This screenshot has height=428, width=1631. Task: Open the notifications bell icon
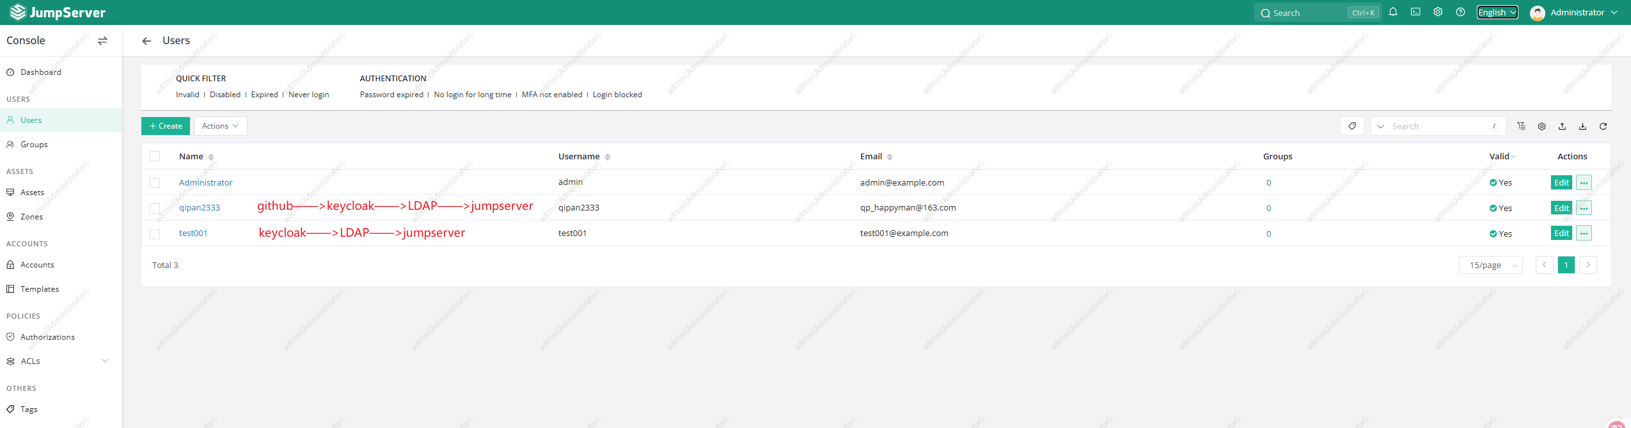click(x=1393, y=12)
